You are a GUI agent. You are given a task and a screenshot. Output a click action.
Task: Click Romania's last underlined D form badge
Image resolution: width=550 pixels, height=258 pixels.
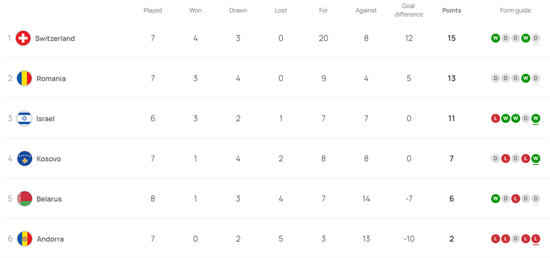535,78
